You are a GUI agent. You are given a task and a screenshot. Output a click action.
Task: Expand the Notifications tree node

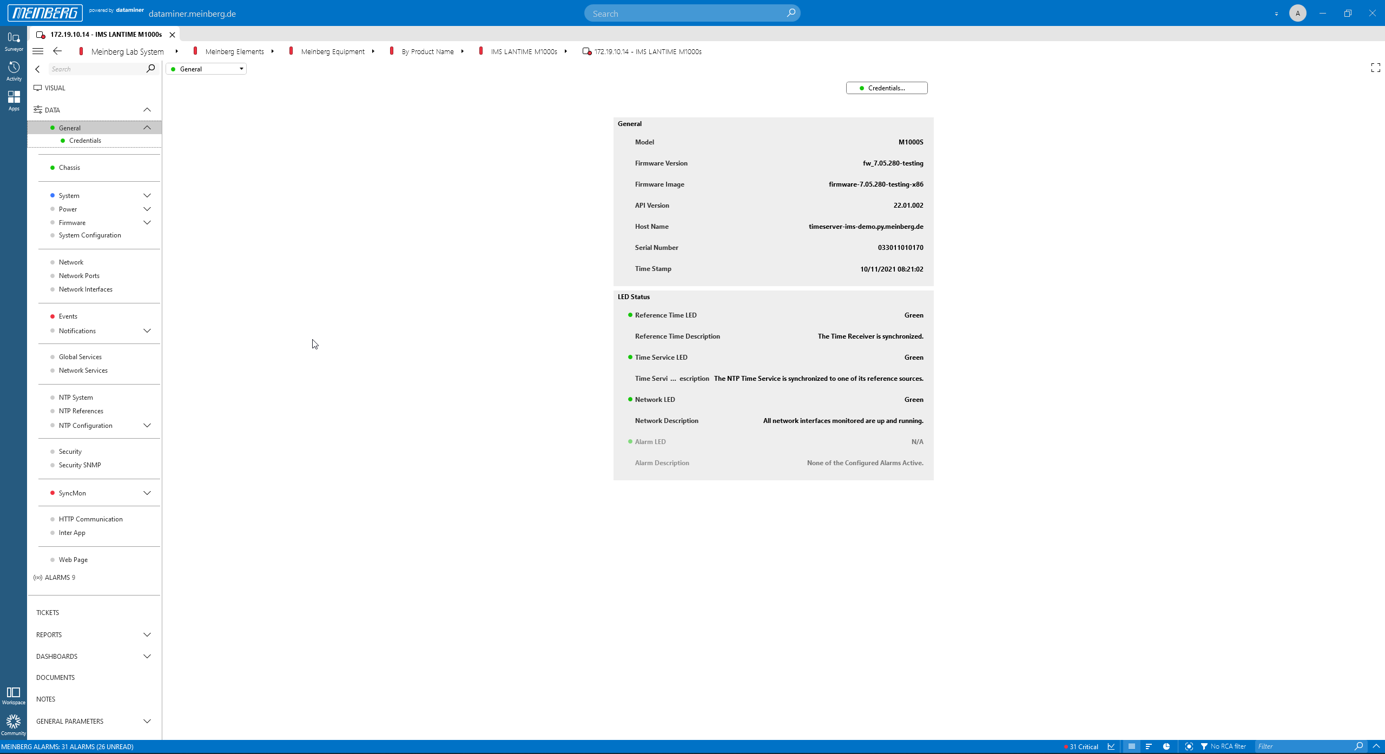[x=147, y=331]
